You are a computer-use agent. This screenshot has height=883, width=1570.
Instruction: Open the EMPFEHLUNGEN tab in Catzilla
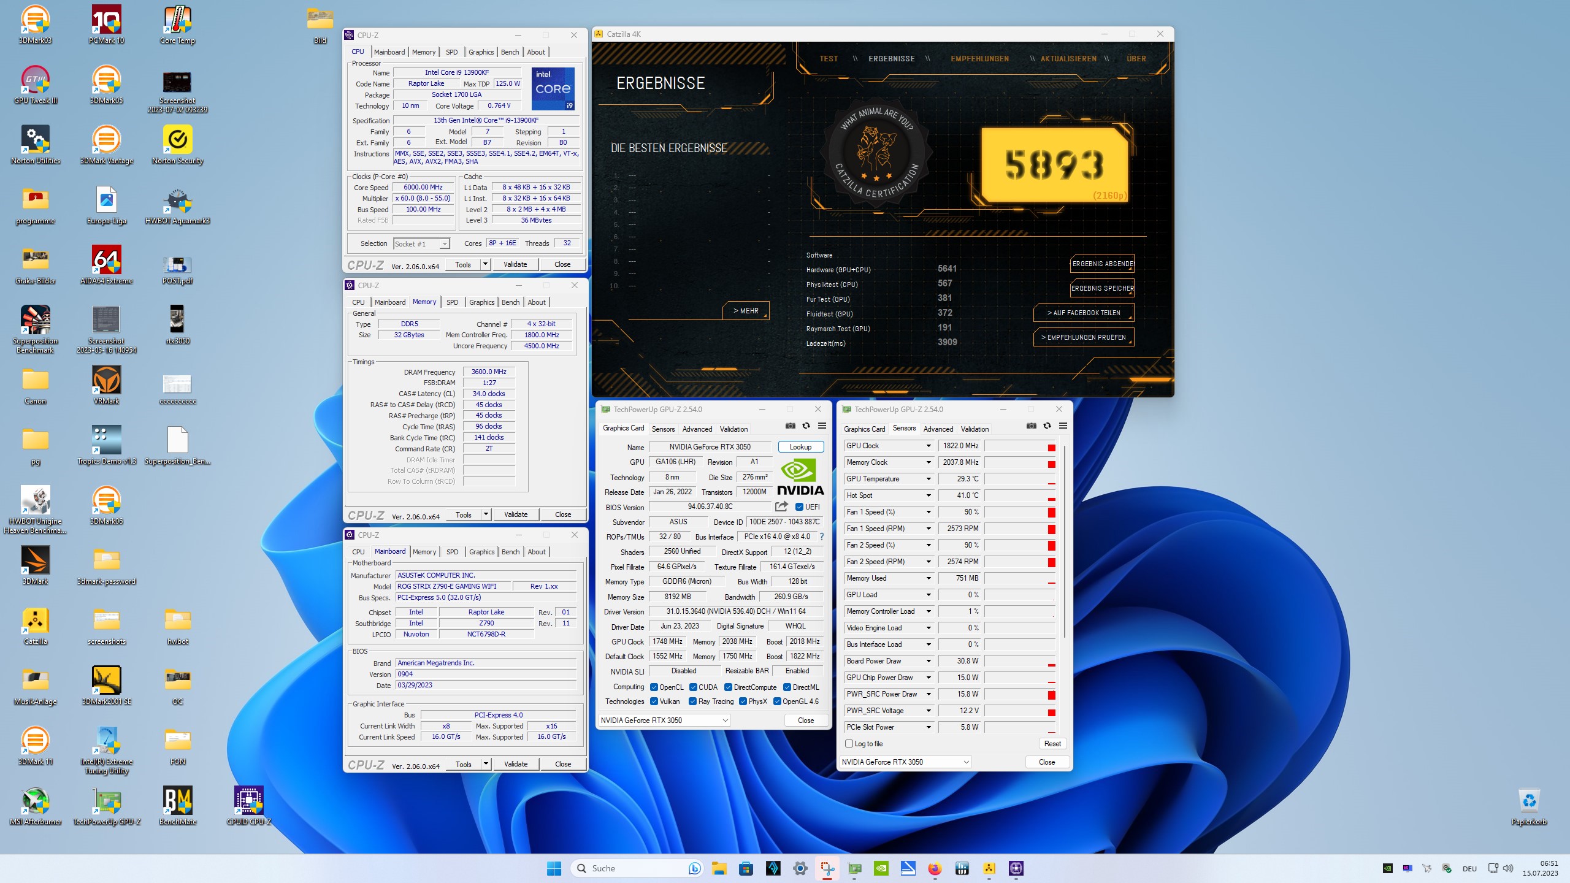[979, 59]
